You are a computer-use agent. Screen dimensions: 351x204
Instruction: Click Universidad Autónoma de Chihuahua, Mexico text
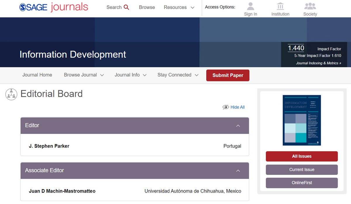(193, 191)
